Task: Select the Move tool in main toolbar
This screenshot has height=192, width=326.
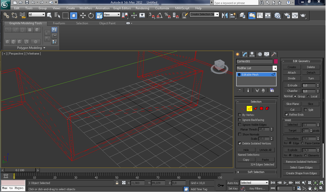Action: (83, 16)
